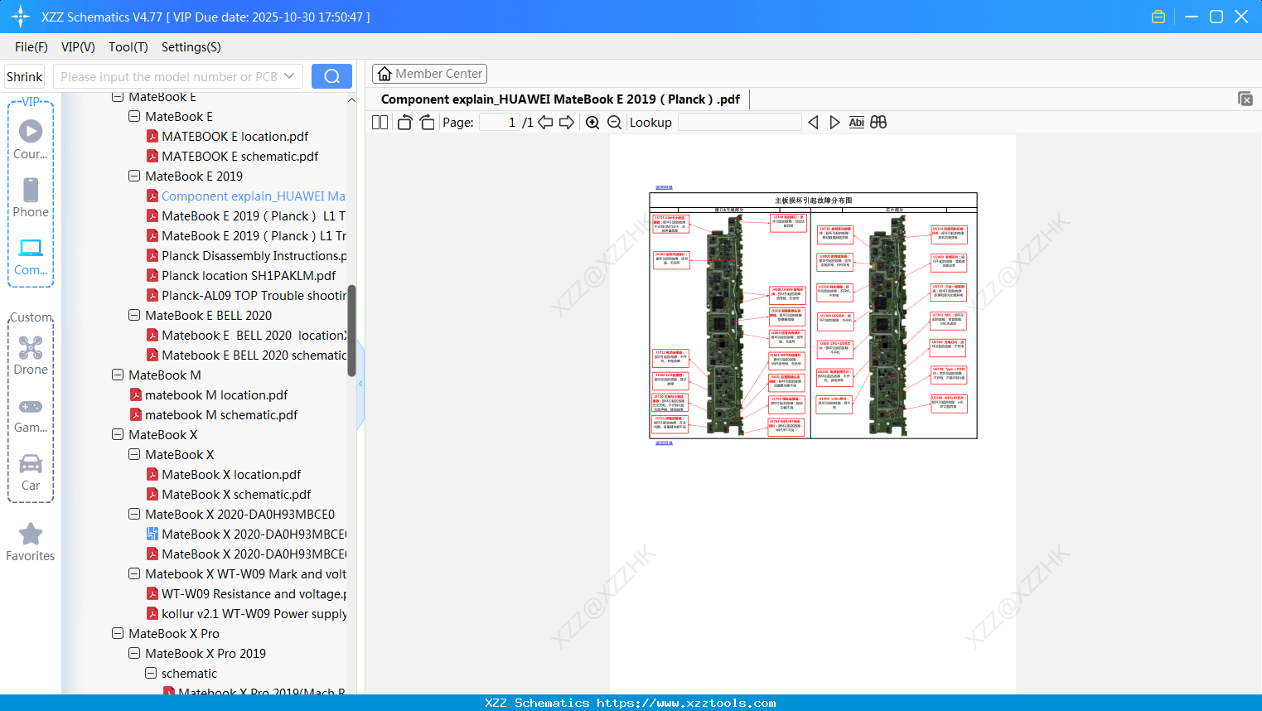
Task: Rotate the page counterclockwise
Action: click(x=405, y=122)
